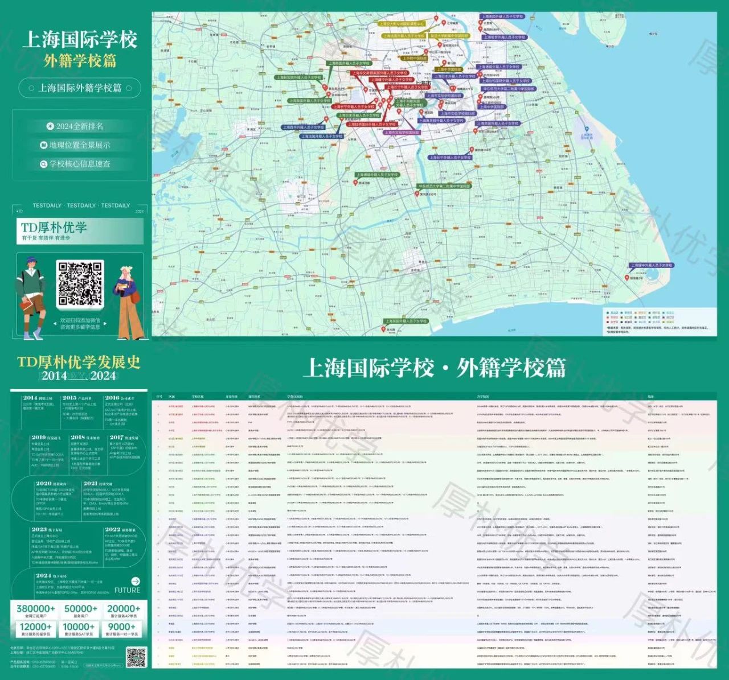Click the 上海韩国外籍人员子女学校 map label
Screen dimensions: 729x680
(349, 64)
